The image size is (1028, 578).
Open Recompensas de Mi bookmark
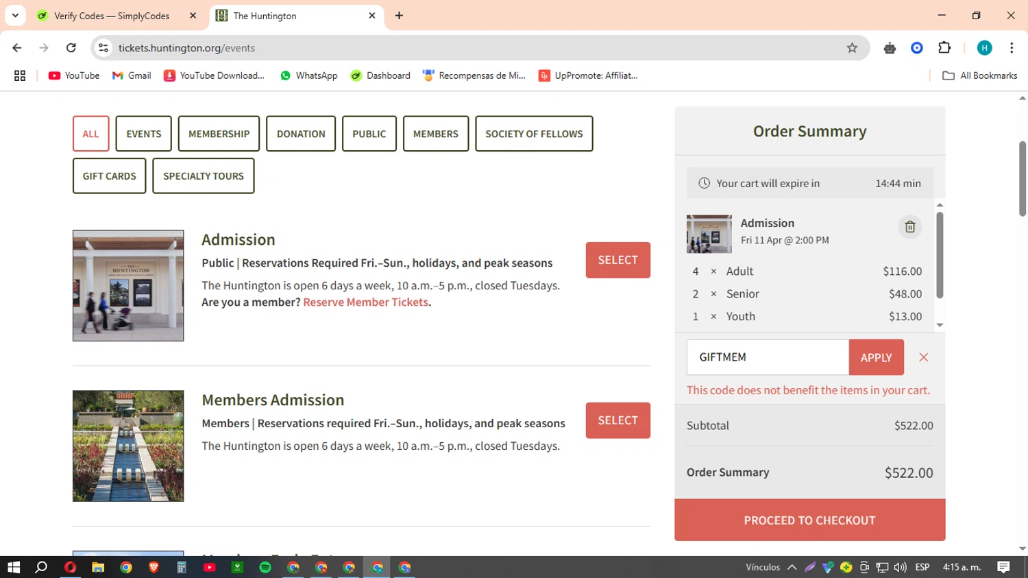point(474,75)
